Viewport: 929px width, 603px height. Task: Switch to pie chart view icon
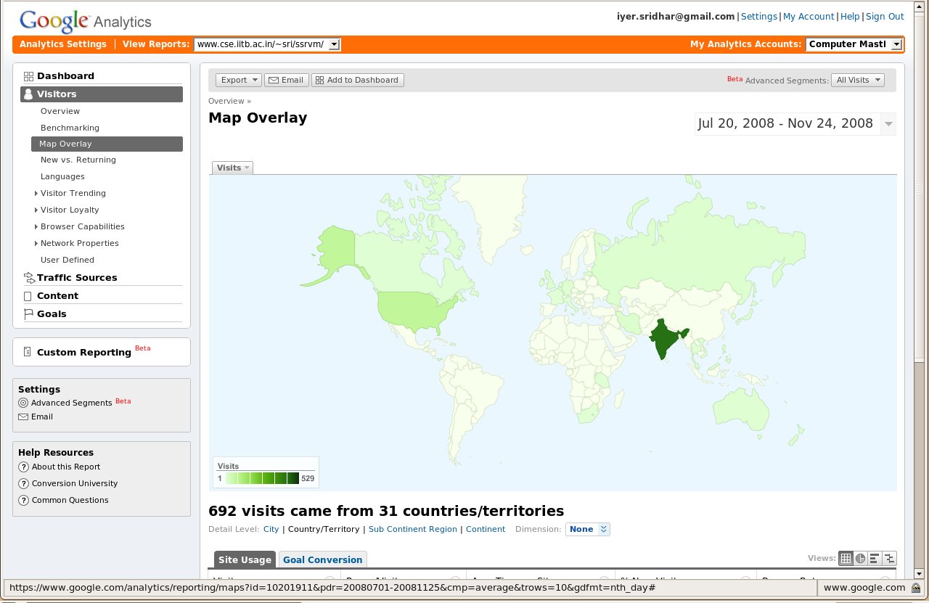pos(860,558)
